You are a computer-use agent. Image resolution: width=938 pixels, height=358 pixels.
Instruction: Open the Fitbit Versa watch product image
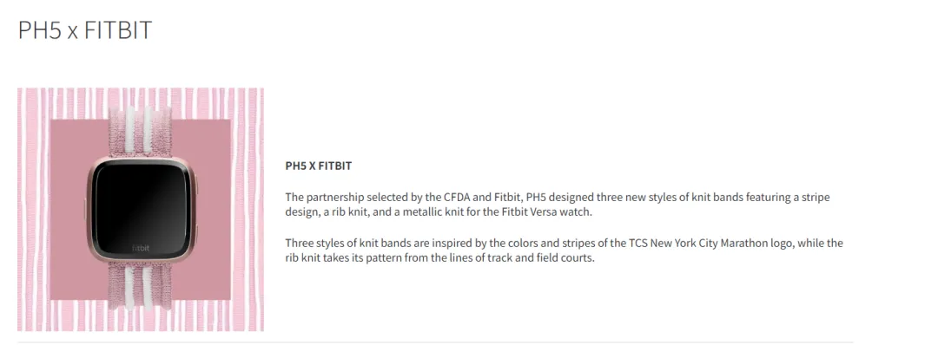(141, 209)
